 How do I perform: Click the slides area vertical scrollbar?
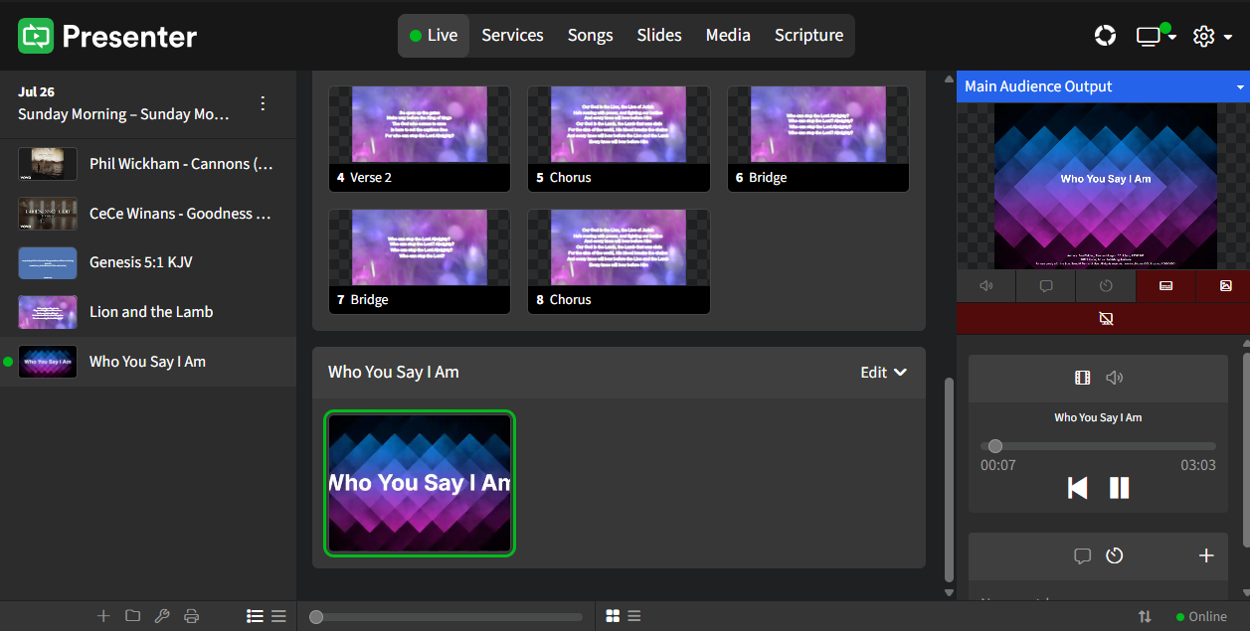coord(949,479)
